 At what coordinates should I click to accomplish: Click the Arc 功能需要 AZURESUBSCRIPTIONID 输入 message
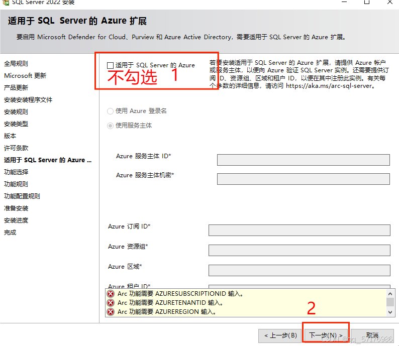click(x=180, y=294)
